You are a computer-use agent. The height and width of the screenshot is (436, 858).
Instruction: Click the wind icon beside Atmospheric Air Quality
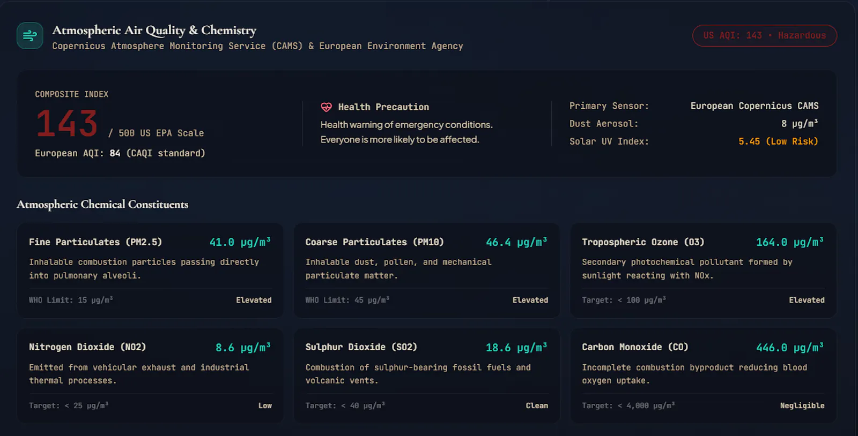[x=30, y=36]
